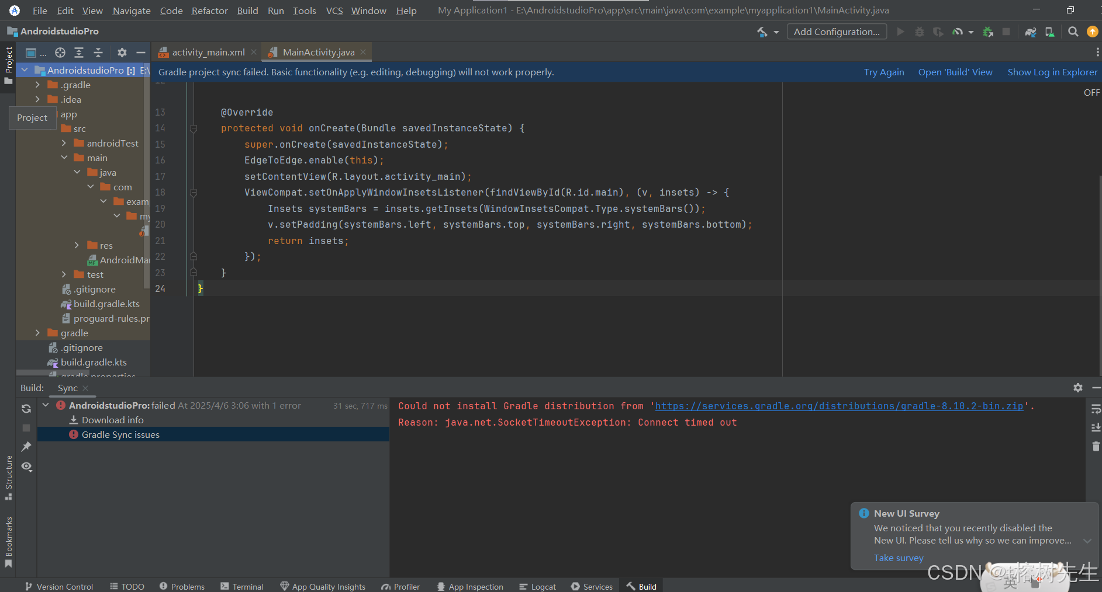The image size is (1102, 592).
Task: Open the VCS menu
Action: coord(334,11)
